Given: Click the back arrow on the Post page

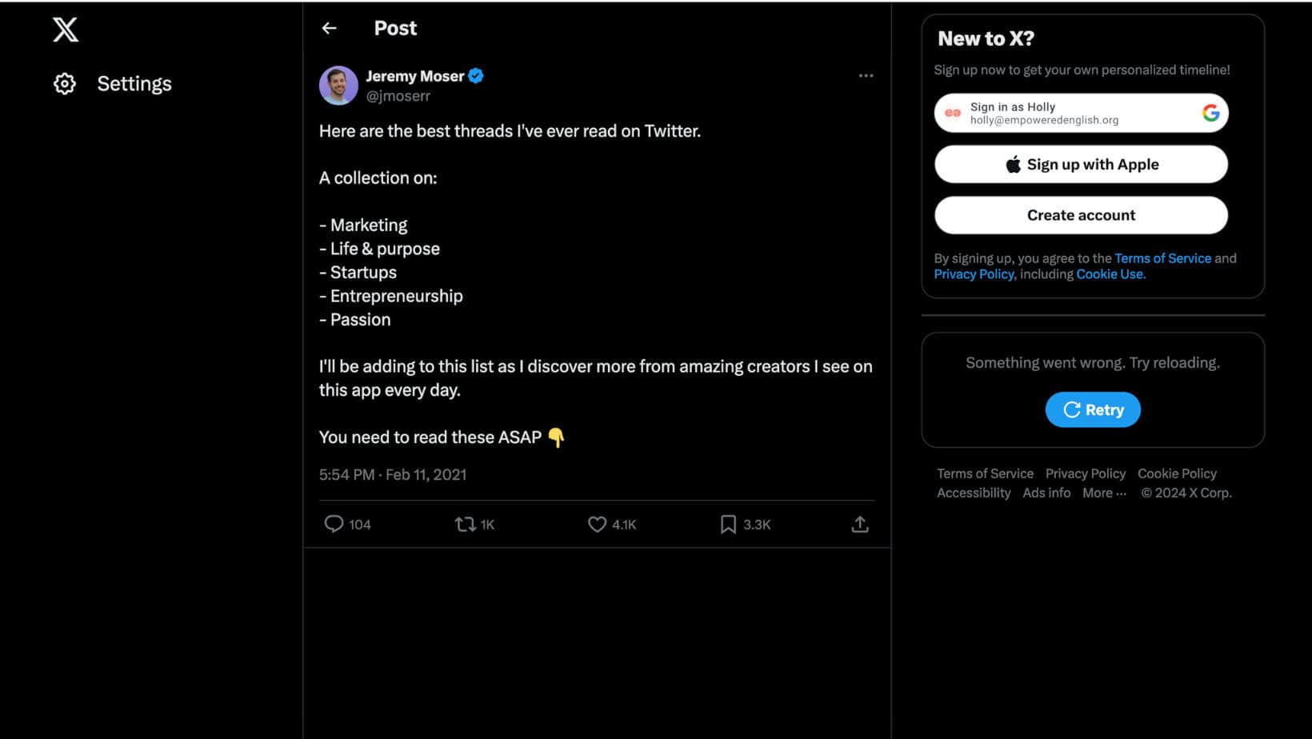Looking at the screenshot, I should pyautogui.click(x=330, y=28).
